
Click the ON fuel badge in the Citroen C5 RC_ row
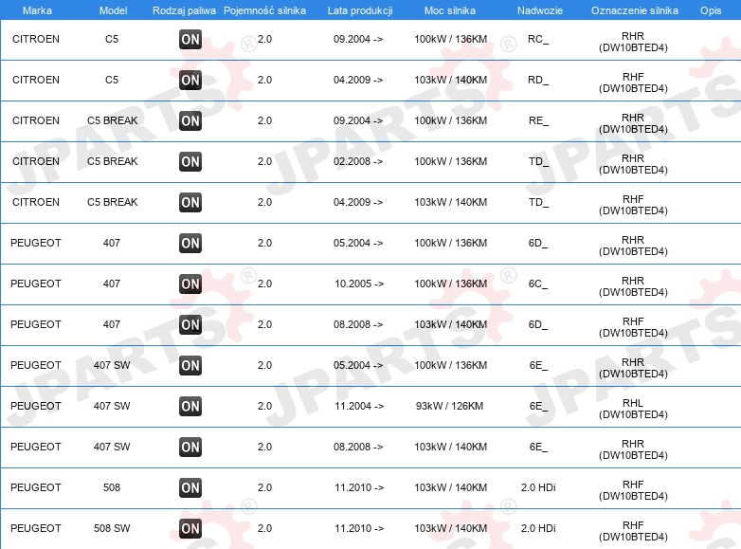pyautogui.click(x=190, y=39)
